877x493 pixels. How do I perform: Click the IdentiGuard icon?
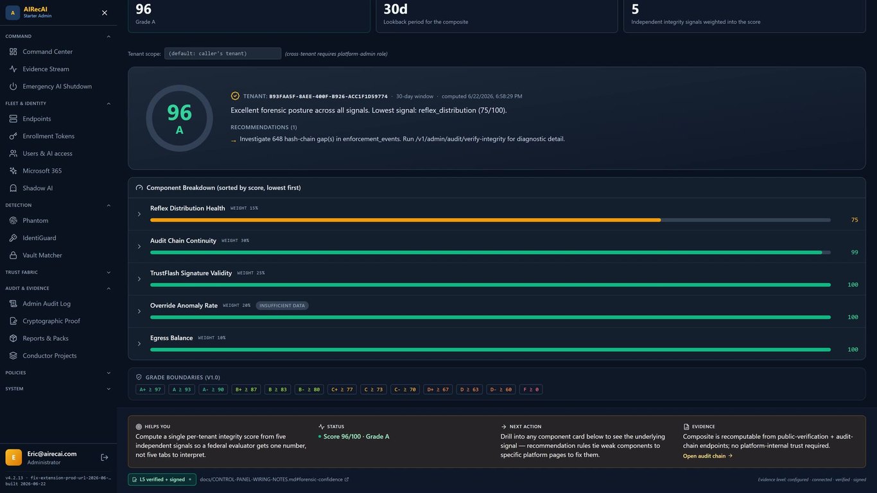click(13, 238)
